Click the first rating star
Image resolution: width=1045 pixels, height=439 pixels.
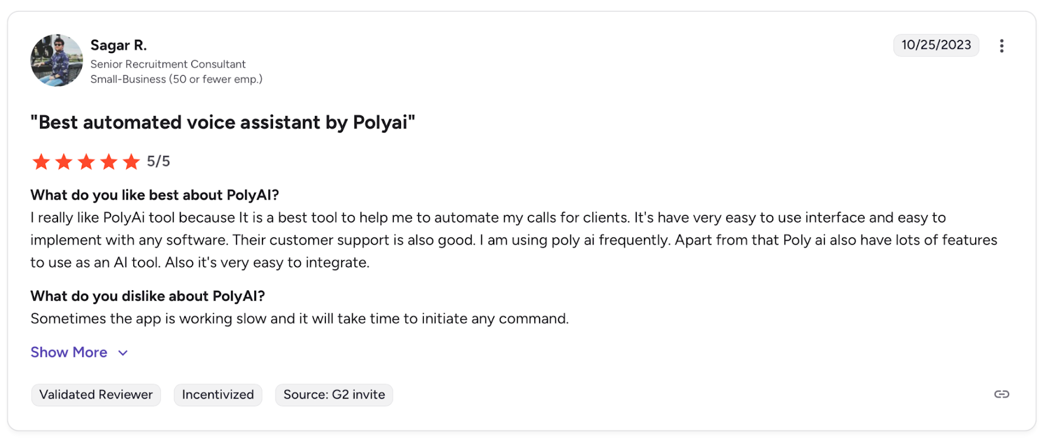pyautogui.click(x=41, y=162)
